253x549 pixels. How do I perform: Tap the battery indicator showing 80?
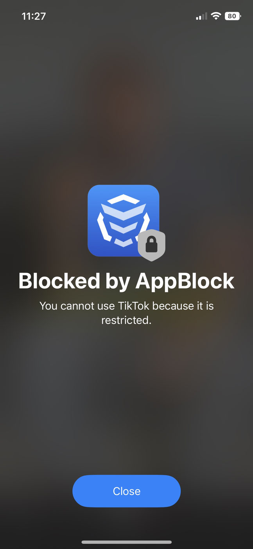[x=233, y=16]
